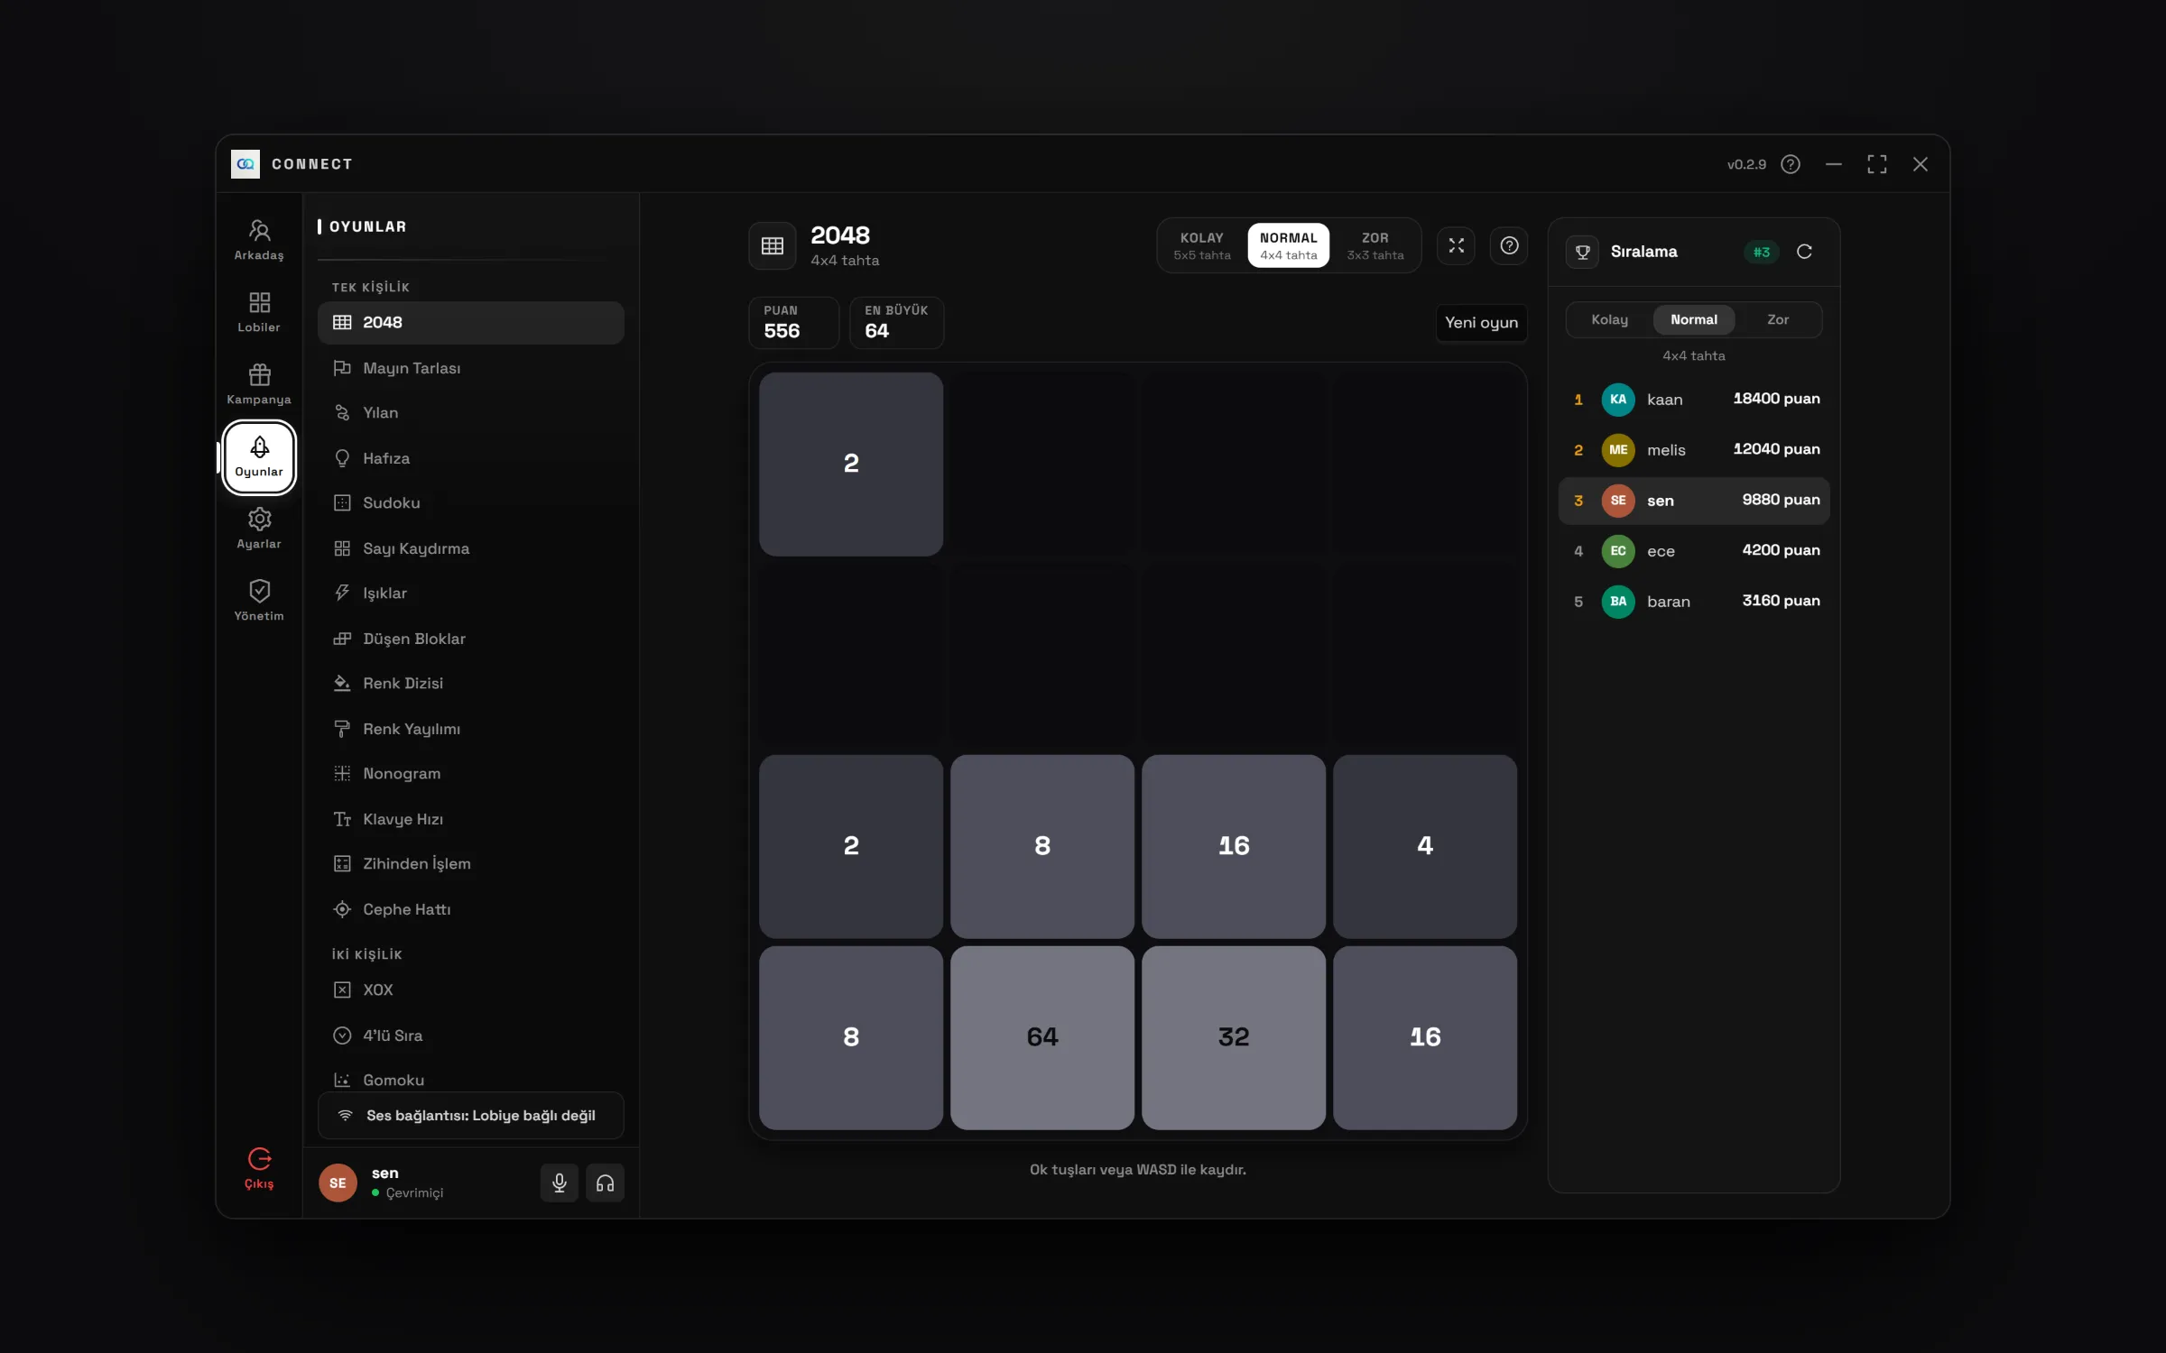The width and height of the screenshot is (2166, 1353).
Task: Select KOLAY 5x5 tahta difficulty
Action: coord(1201,245)
